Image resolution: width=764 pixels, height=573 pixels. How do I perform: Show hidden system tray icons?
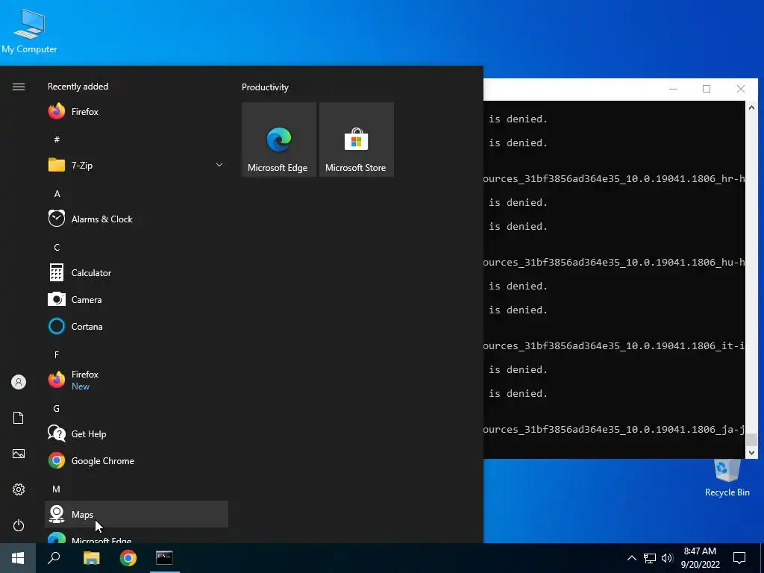(x=631, y=558)
